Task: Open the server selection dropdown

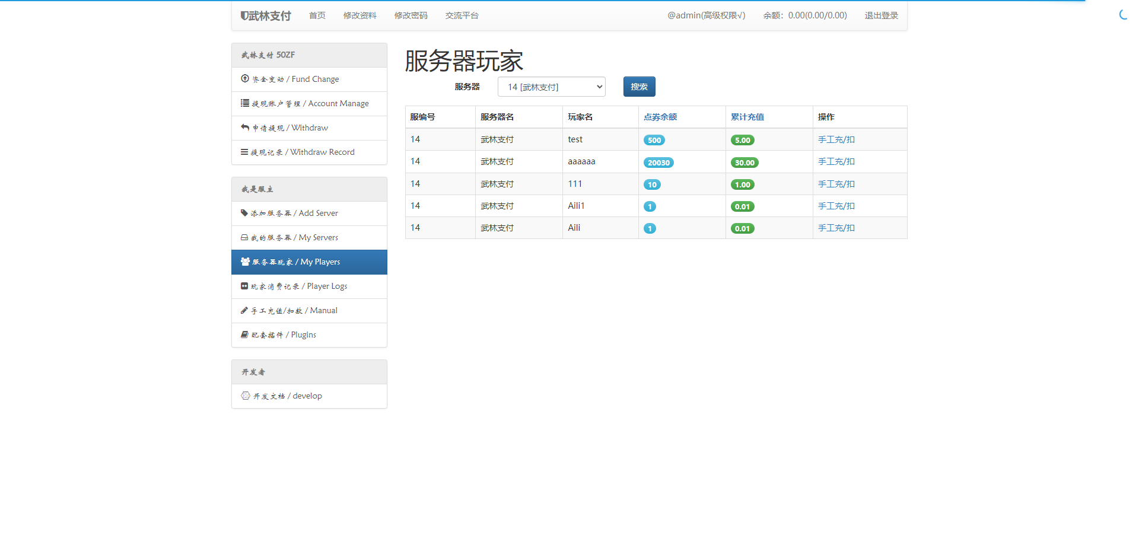Action: tap(552, 87)
